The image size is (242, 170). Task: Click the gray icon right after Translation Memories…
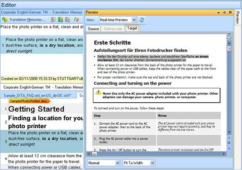(53, 20)
